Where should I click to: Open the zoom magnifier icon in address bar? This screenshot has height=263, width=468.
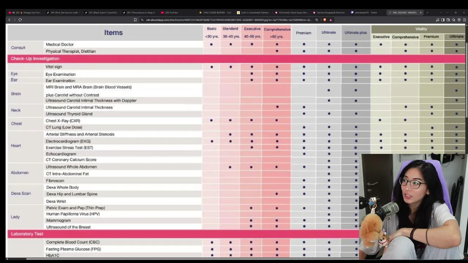[317, 20]
